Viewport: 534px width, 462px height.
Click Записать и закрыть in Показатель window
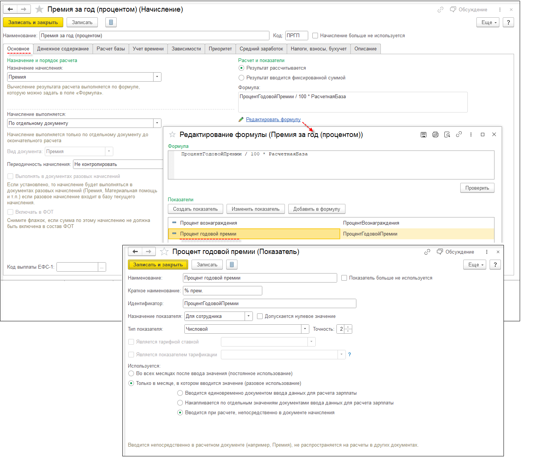[158, 264]
